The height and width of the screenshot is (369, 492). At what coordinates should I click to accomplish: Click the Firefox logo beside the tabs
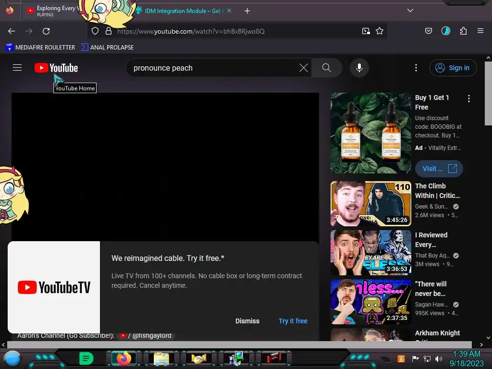[10, 11]
